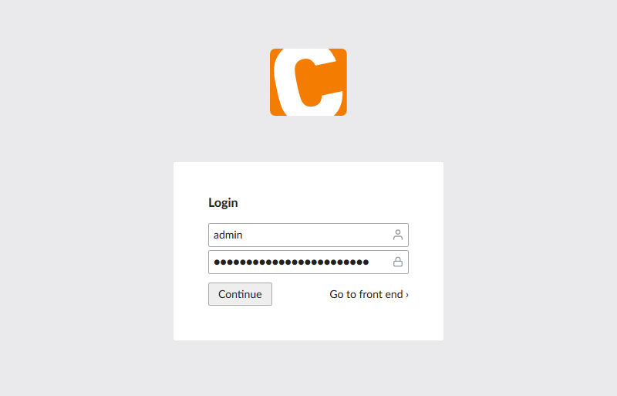
Task: Click the Login heading
Action: pyautogui.click(x=223, y=202)
